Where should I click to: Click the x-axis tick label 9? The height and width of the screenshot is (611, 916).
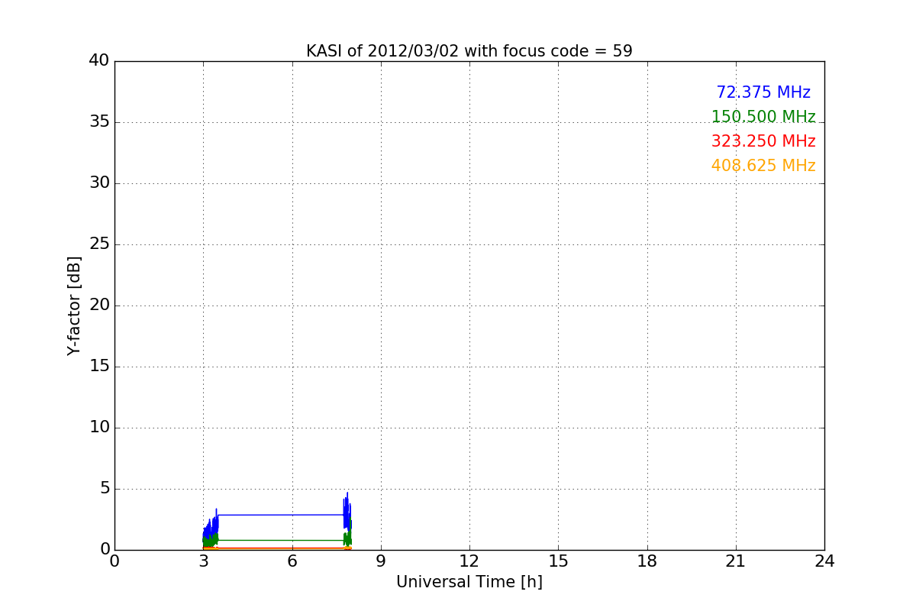[381, 561]
